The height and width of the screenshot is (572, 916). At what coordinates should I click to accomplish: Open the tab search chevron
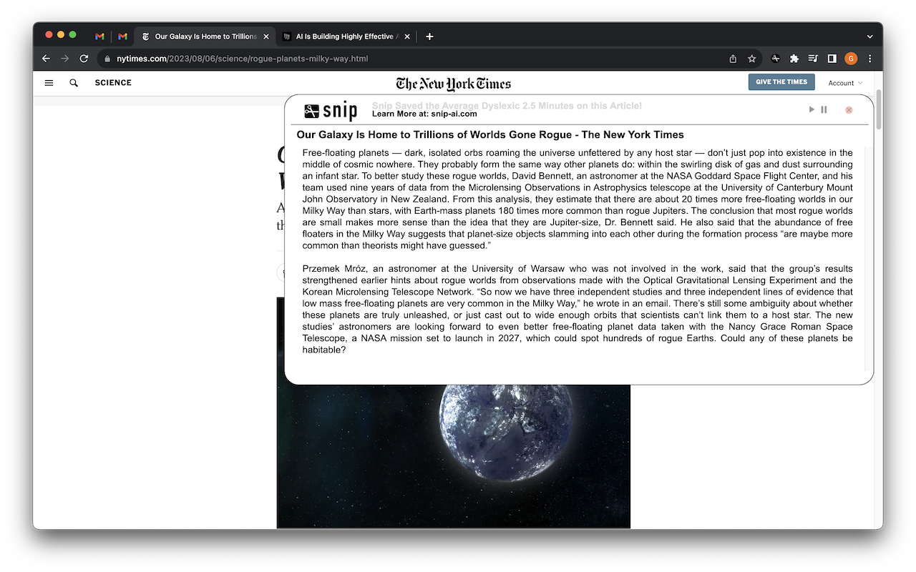click(869, 36)
